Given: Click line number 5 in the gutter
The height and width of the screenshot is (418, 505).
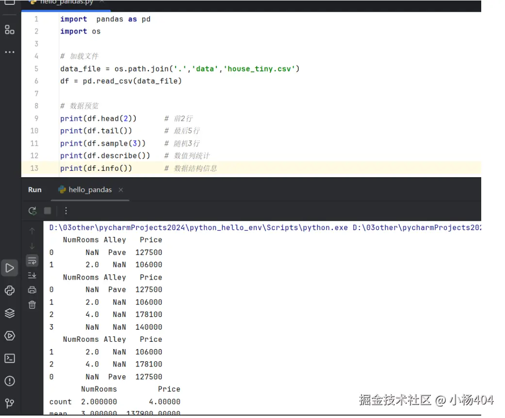Looking at the screenshot, I should [36, 68].
